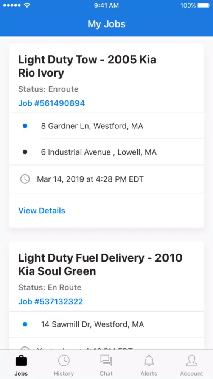Tap the History clock icon

click(x=64, y=361)
